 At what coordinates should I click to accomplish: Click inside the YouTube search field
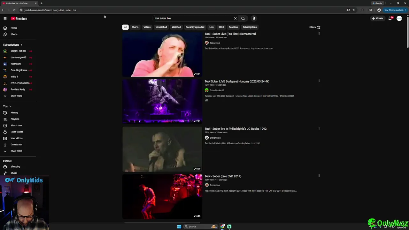coord(193,19)
